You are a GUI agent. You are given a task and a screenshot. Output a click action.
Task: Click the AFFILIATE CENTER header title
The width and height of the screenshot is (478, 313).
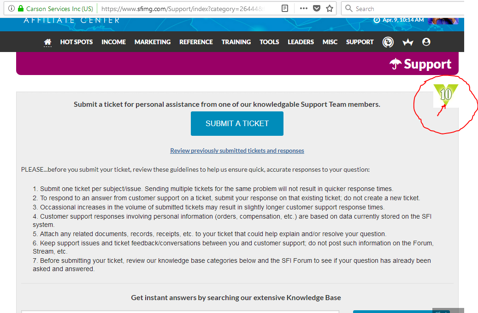[x=71, y=20]
